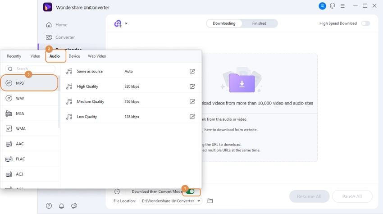The width and height of the screenshot is (383, 214).
Task: Open the notifications bell icon
Action: pyautogui.click(x=61, y=206)
